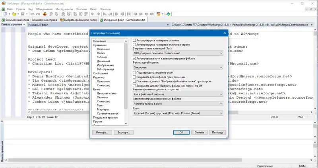This screenshot has height=168, width=318.
Task: Close the Панель управления location pane
Action: (24, 25)
